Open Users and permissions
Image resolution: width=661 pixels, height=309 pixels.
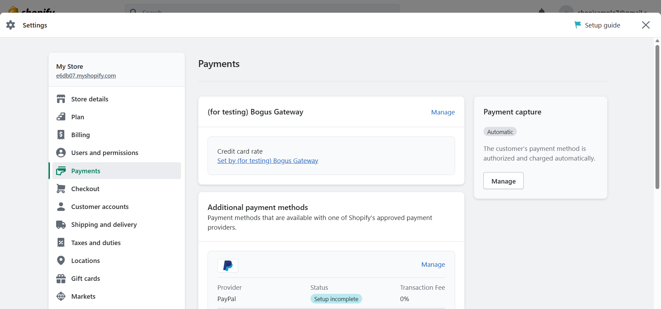tap(117, 153)
